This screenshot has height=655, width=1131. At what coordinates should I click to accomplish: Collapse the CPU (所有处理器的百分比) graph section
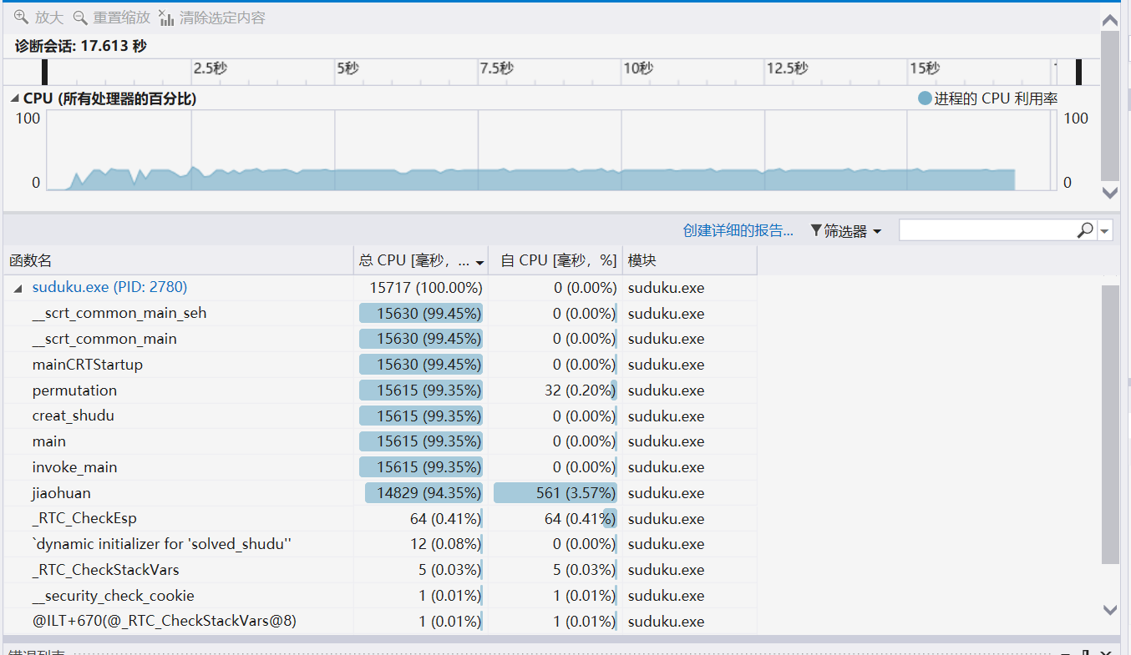click(15, 98)
